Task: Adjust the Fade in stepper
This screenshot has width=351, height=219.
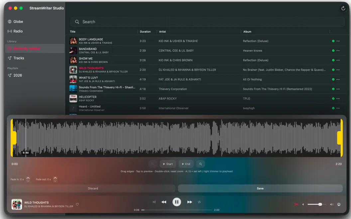Action: pos(28,179)
